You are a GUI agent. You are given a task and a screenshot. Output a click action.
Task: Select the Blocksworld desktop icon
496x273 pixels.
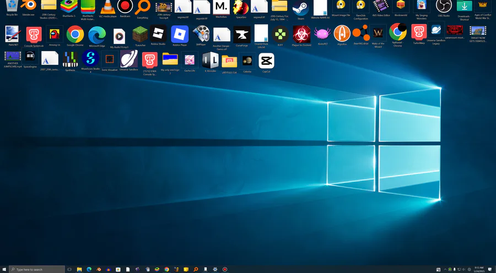[401, 7]
